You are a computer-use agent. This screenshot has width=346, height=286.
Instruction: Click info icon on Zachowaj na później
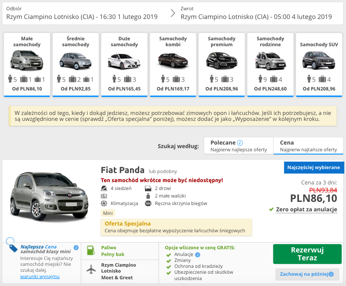coord(331,274)
